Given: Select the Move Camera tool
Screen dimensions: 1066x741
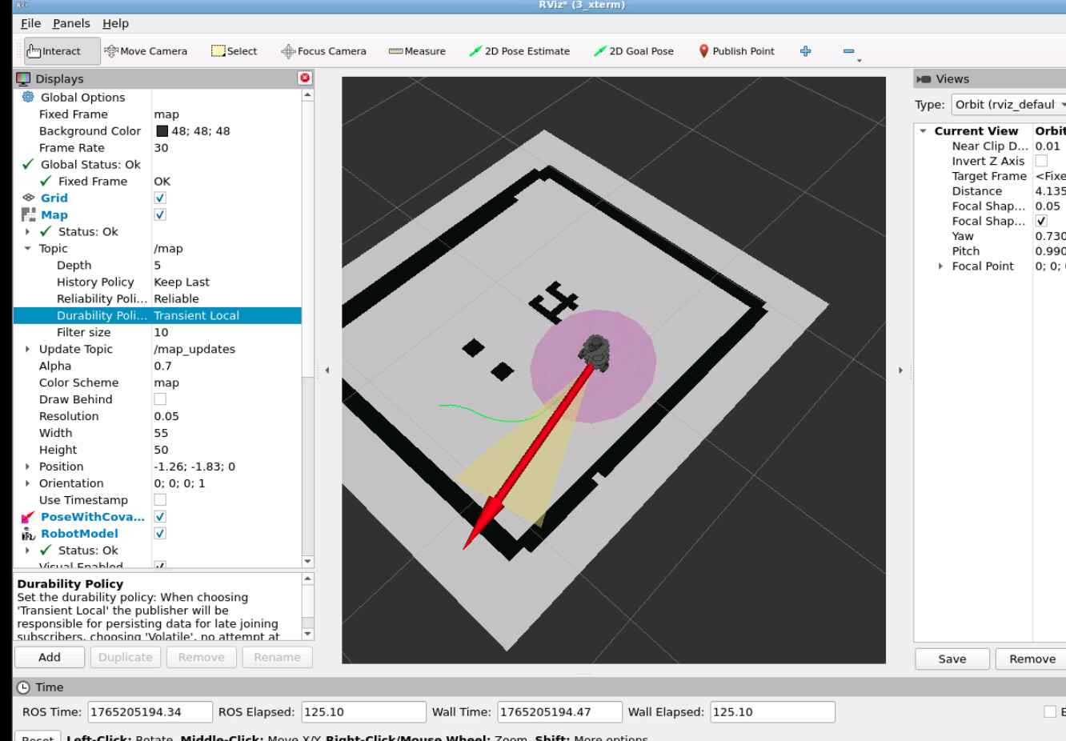Looking at the screenshot, I should point(146,51).
